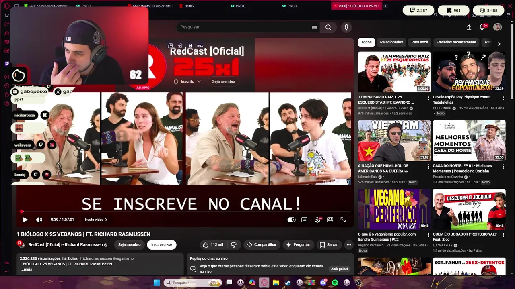Start voice search with the microphone icon
The height and width of the screenshot is (289, 515).
[346, 27]
